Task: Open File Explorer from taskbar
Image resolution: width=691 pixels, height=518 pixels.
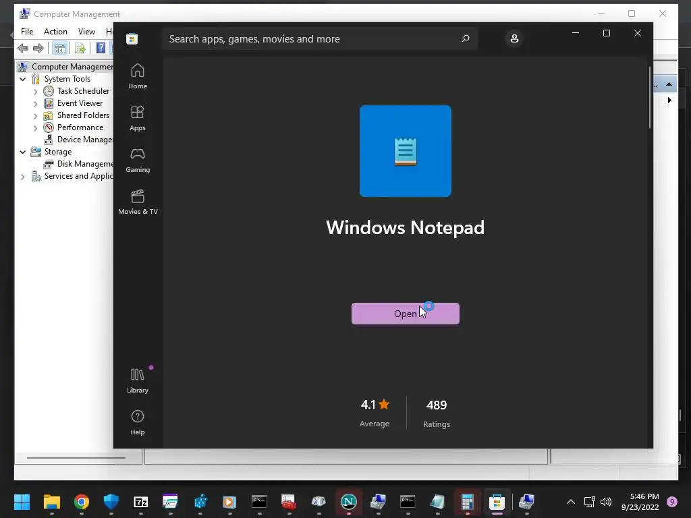Action: 51,501
